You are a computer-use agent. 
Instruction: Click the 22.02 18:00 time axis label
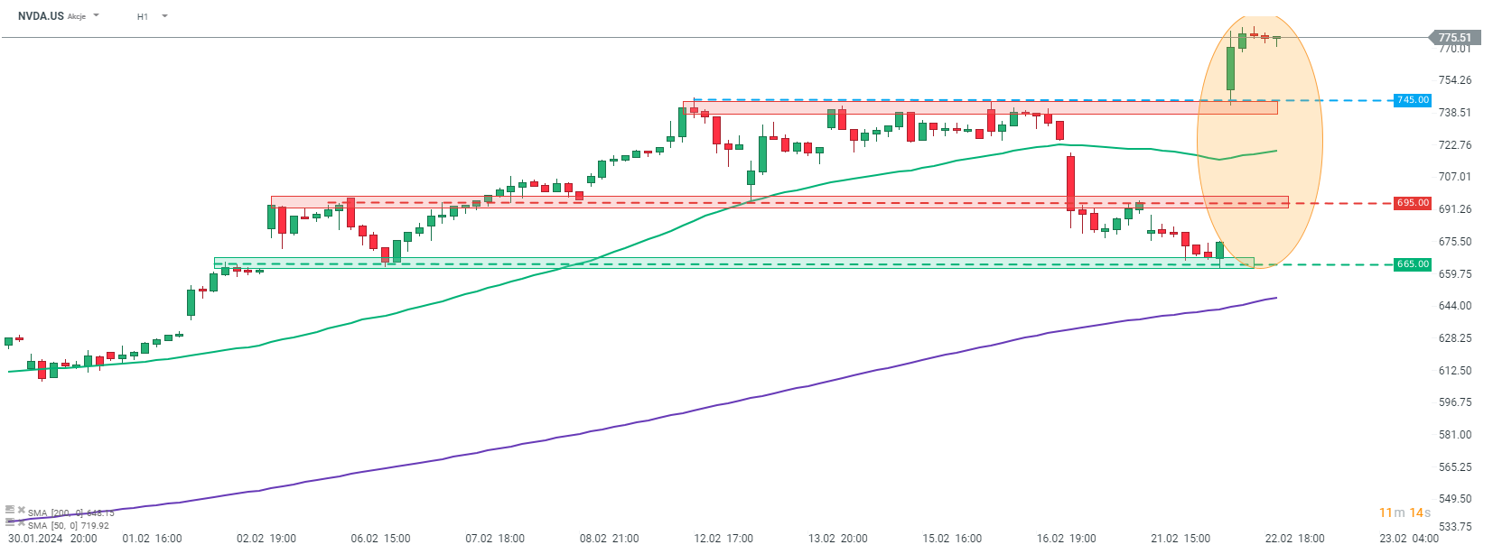1294,539
